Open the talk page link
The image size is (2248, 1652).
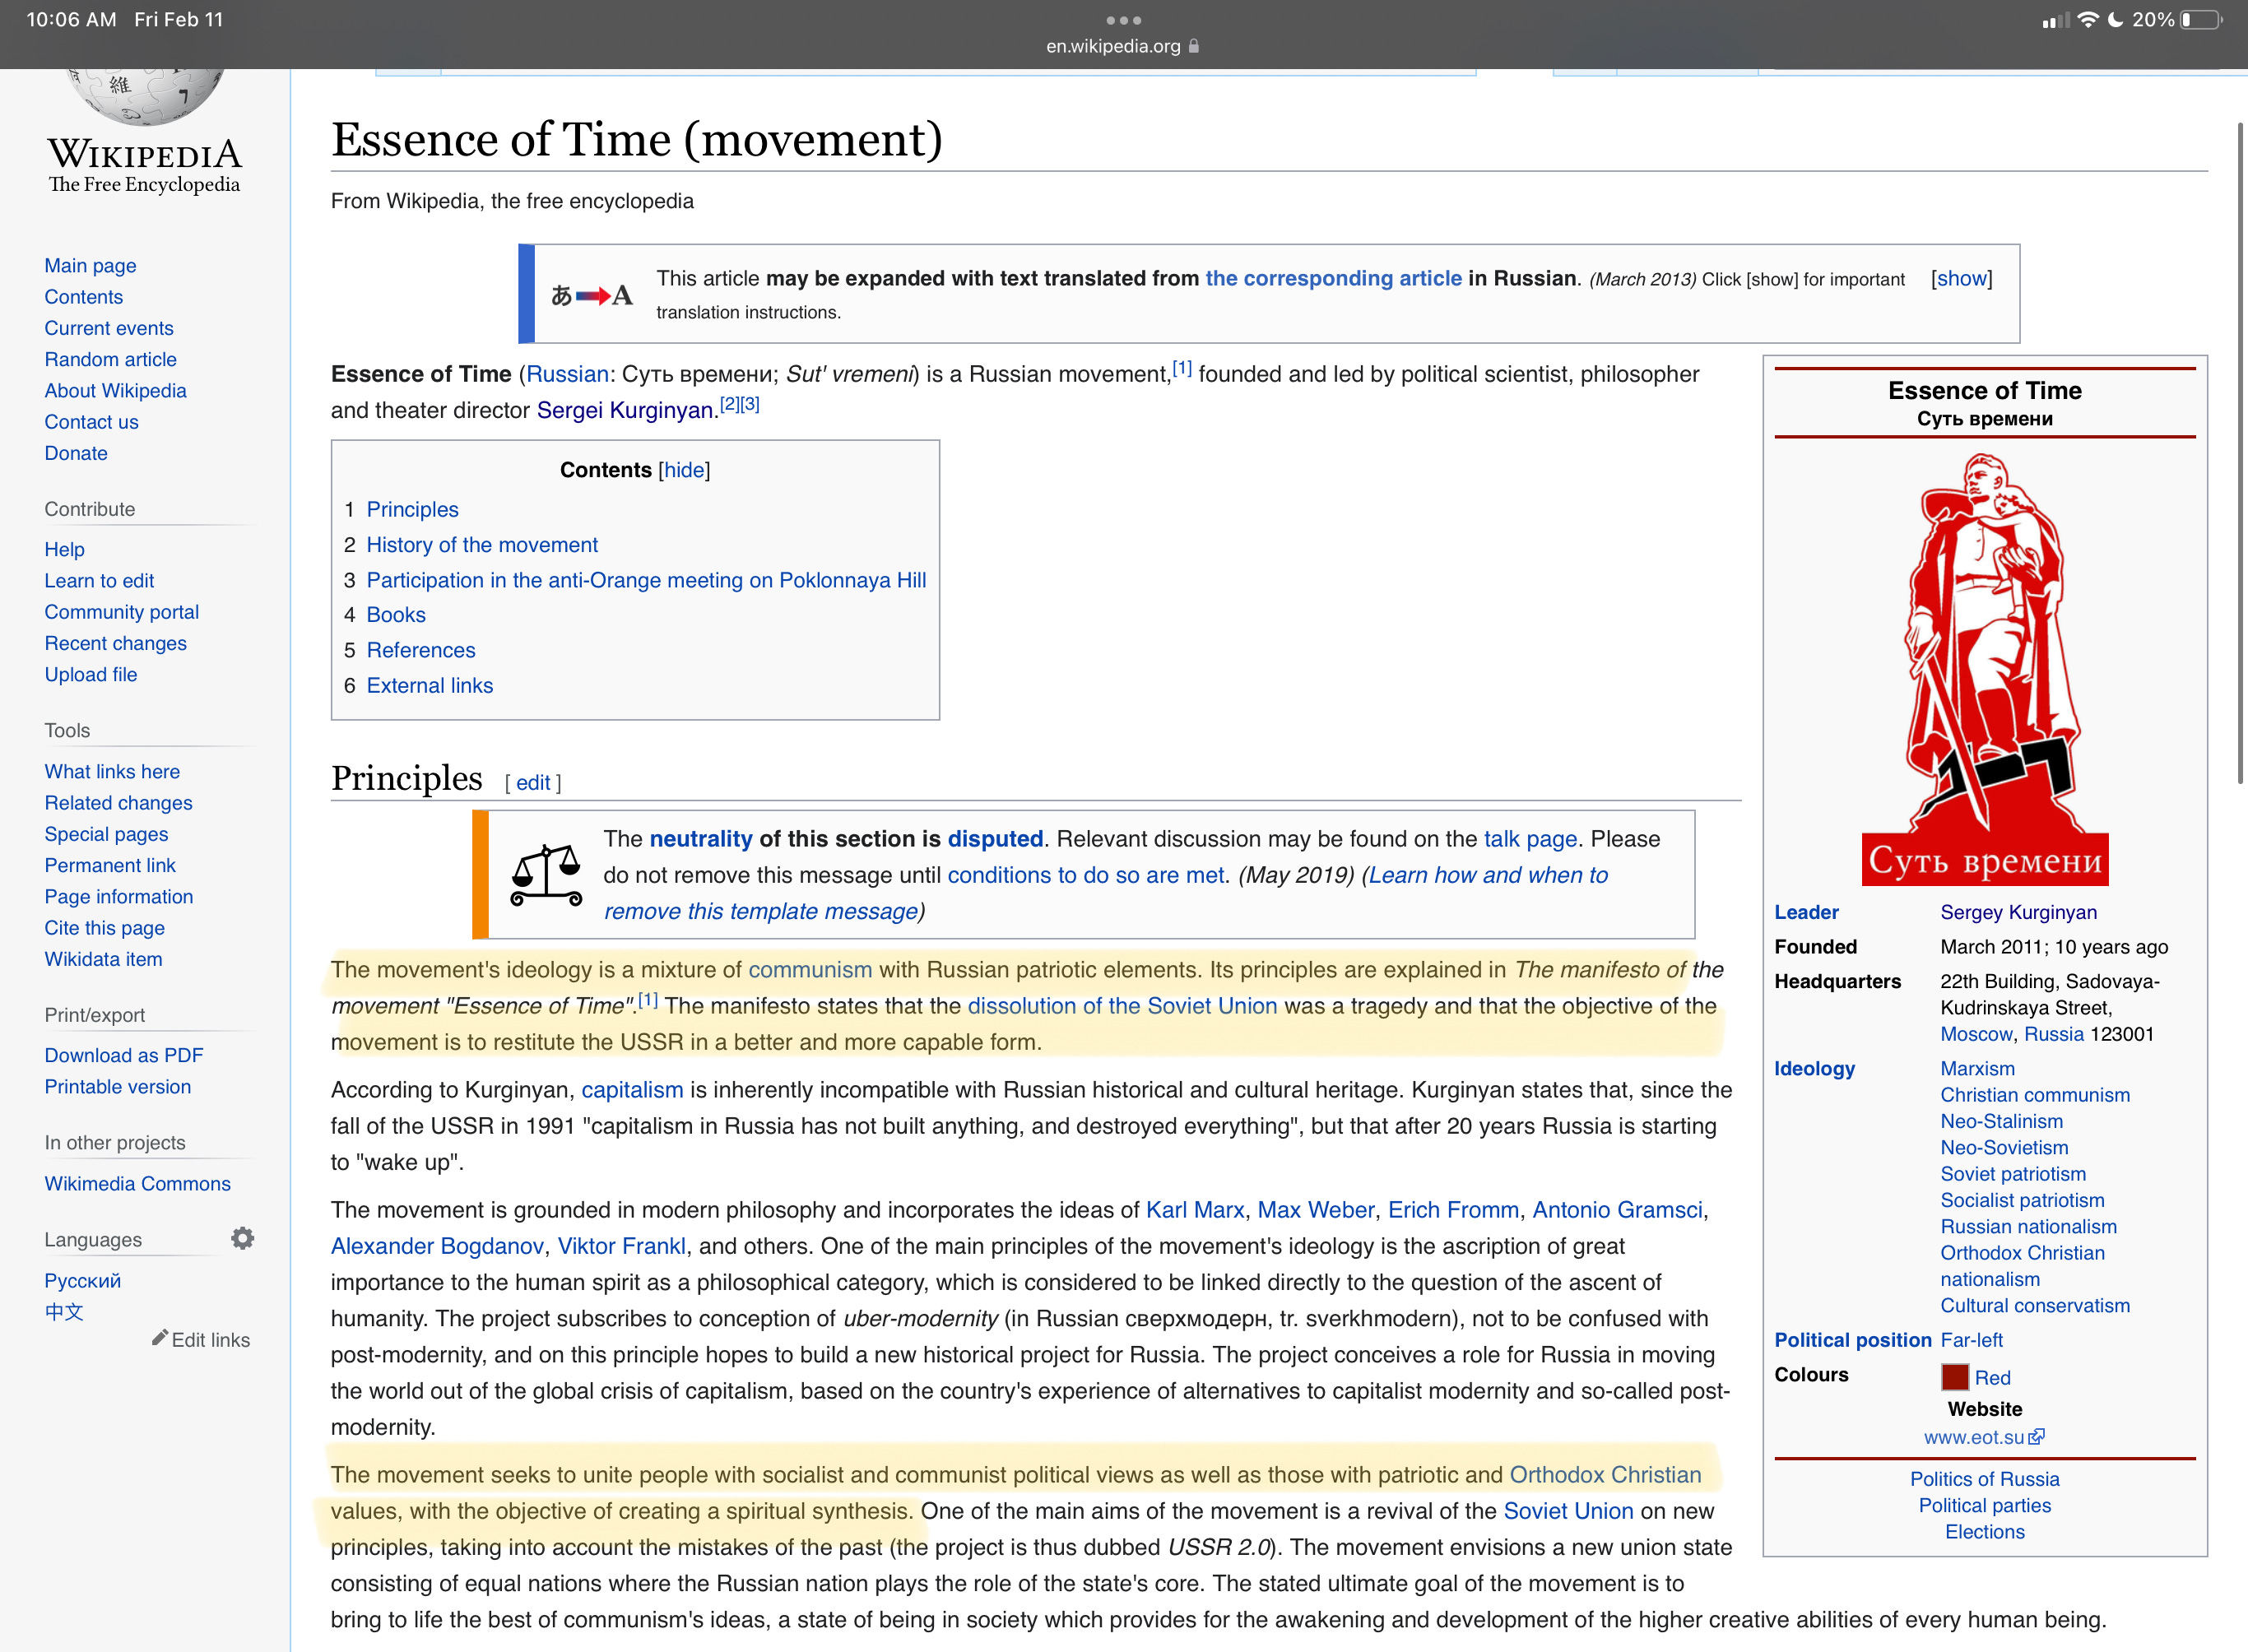1530,839
